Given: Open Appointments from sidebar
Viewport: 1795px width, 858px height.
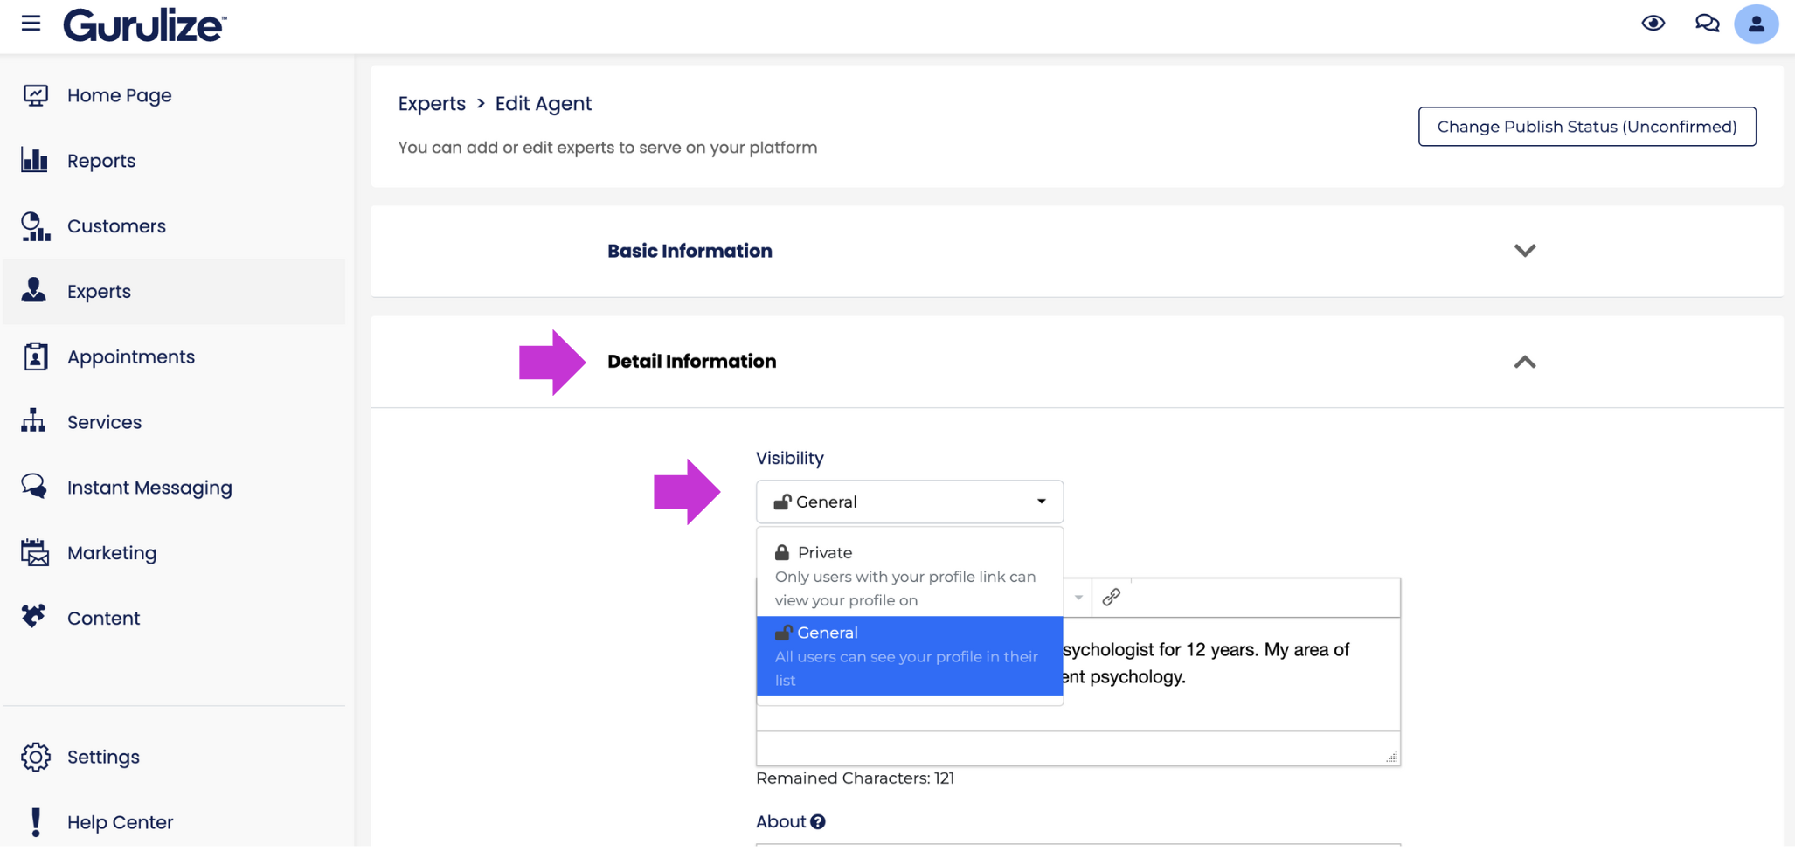Looking at the screenshot, I should coord(131,356).
